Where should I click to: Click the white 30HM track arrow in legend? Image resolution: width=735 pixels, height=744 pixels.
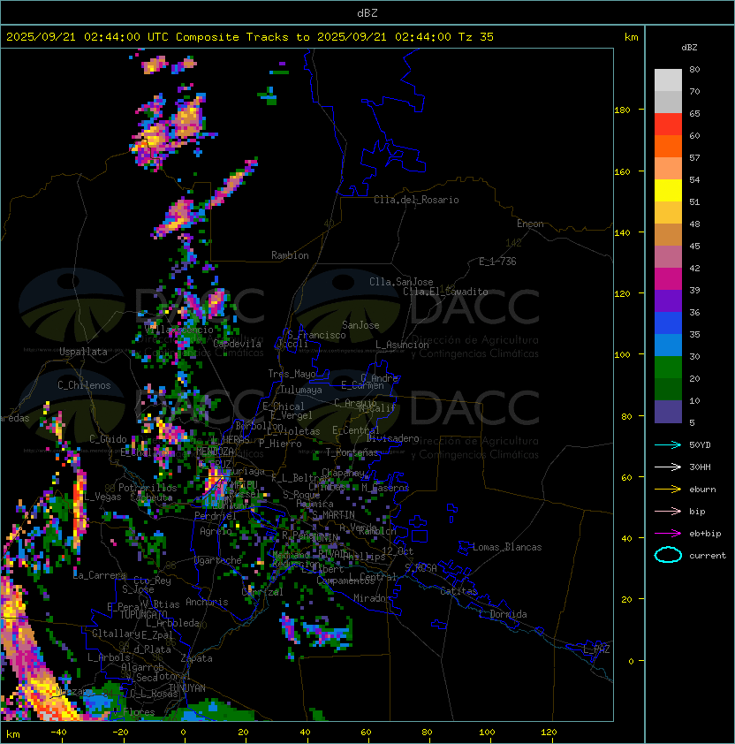[x=668, y=467]
